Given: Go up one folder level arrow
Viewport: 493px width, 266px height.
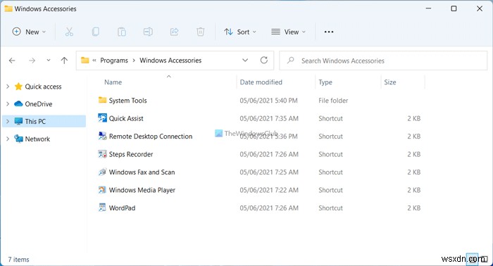Looking at the screenshot, I should (64, 61).
